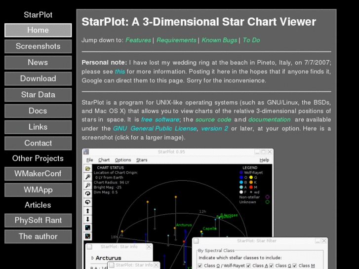The image size is (359, 269).
Task: Click the multicolored star icon at toolbar bottom
Action: tap(88, 236)
